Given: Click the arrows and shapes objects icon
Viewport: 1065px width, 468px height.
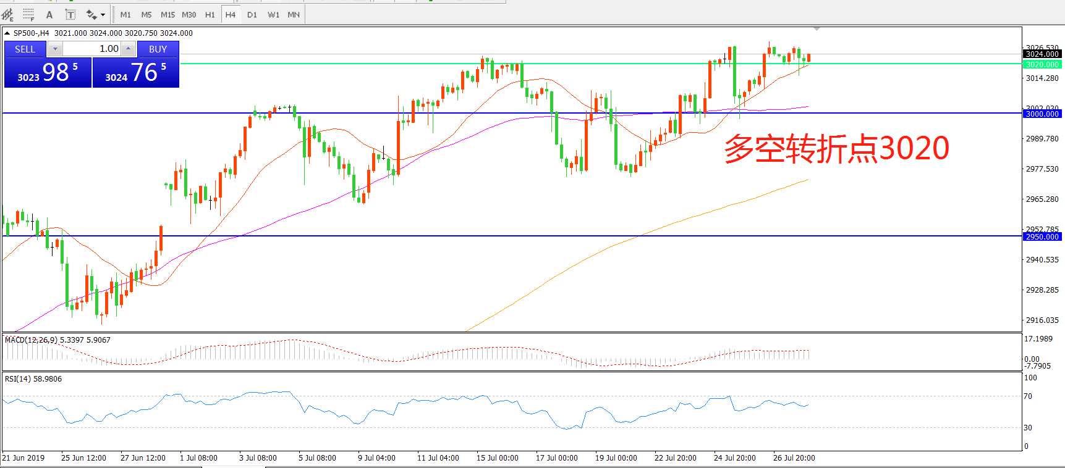Looking at the screenshot, I should [91, 14].
